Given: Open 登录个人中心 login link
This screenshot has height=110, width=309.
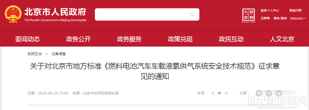Looking at the screenshot, I should [x=270, y=10].
